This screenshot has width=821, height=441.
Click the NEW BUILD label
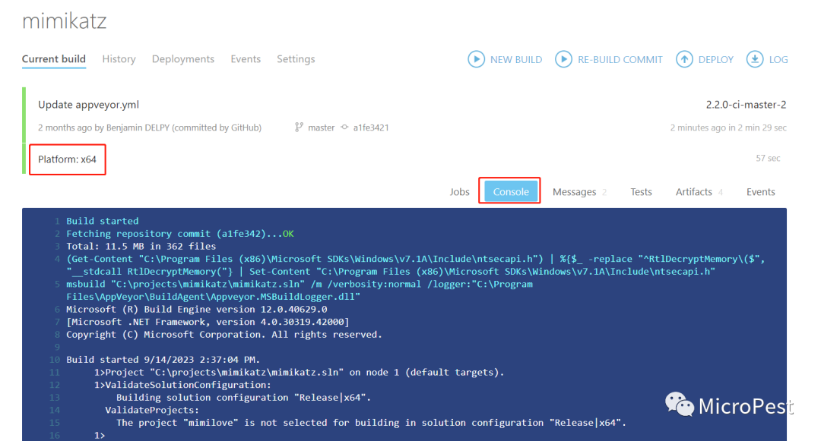516,59
